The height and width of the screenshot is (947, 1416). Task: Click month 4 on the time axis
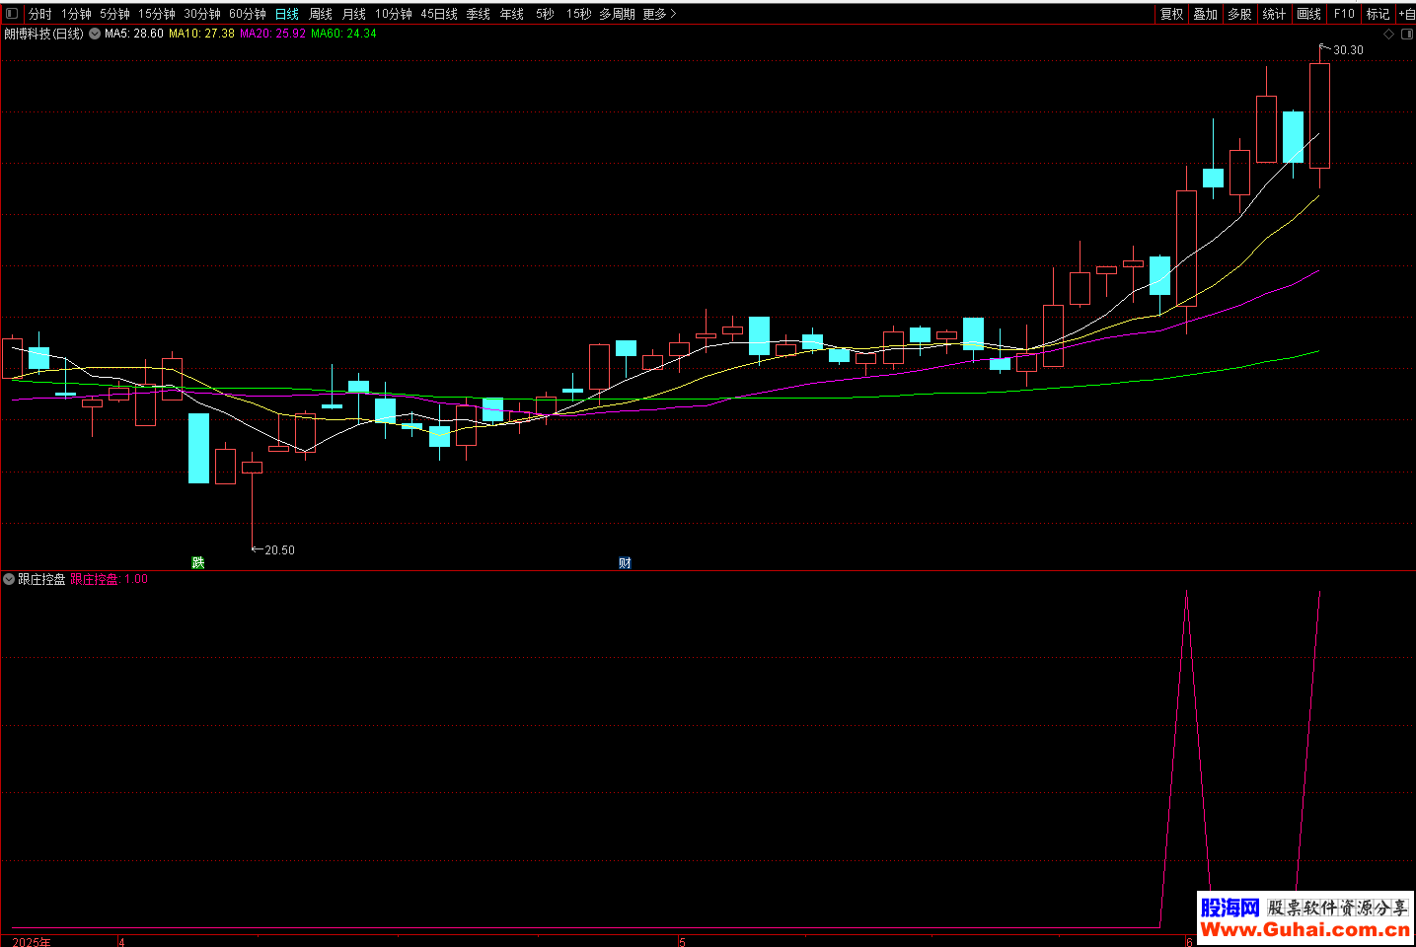point(121,942)
